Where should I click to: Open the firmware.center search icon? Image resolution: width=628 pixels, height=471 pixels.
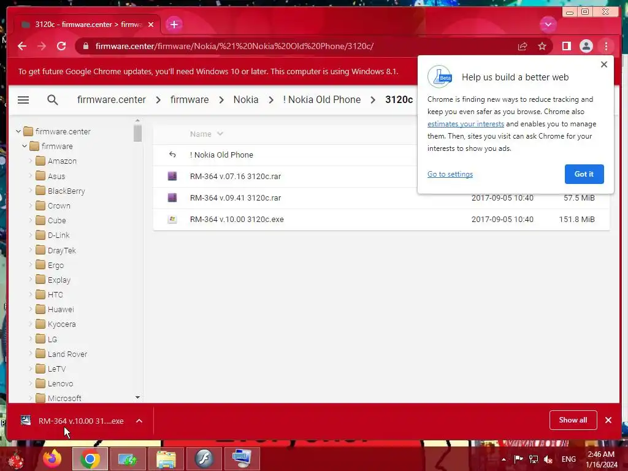point(53,100)
